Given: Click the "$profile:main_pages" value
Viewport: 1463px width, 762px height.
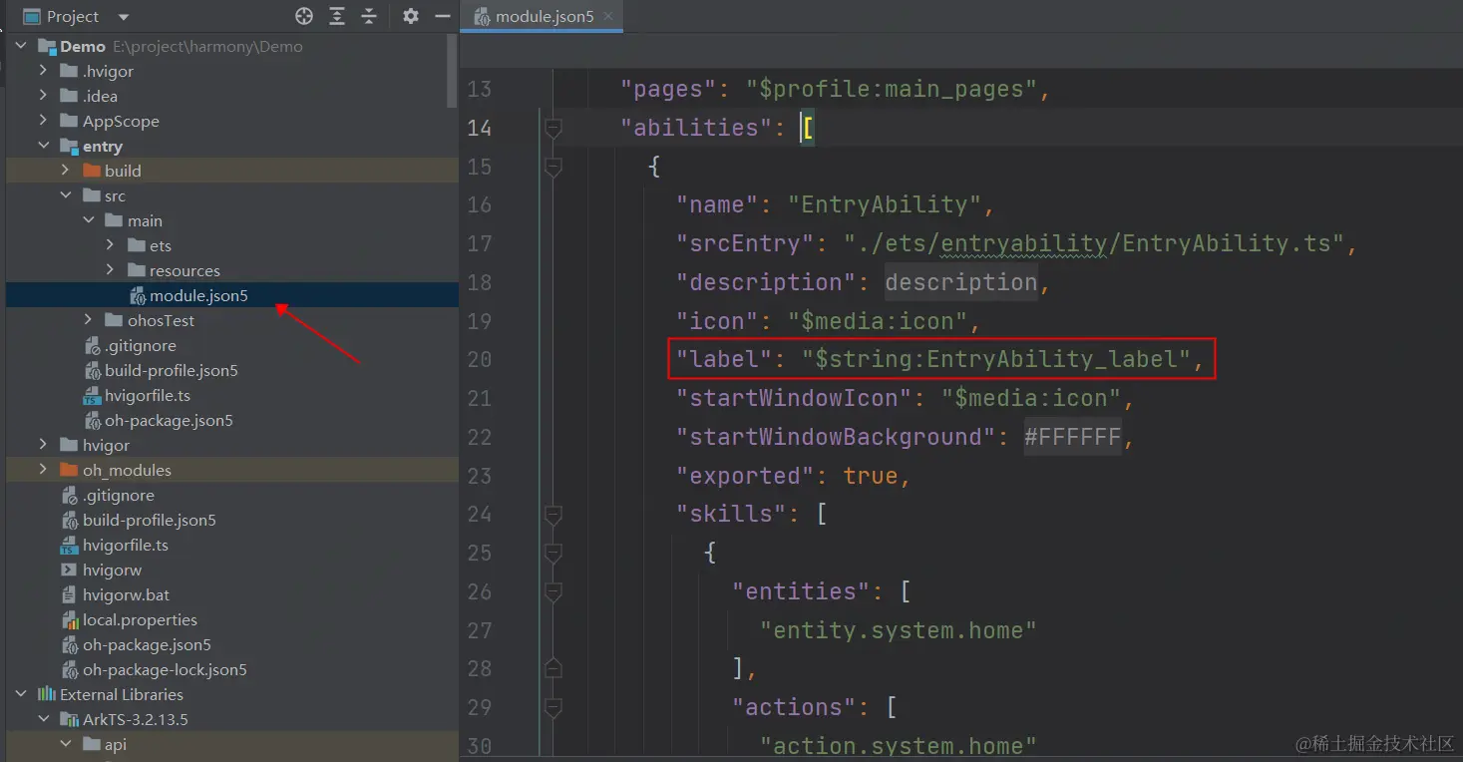Looking at the screenshot, I should tap(893, 89).
